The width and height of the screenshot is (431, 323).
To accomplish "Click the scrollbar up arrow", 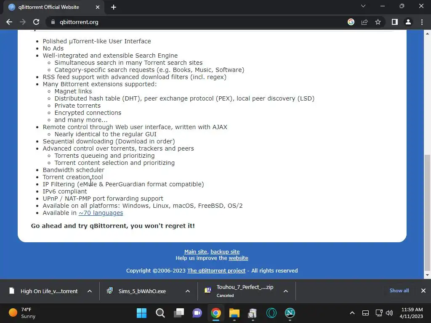I will point(427,34).
